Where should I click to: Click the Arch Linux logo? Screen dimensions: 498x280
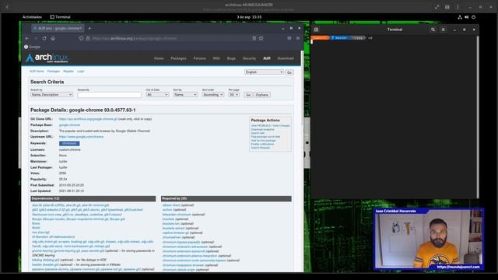tap(47, 58)
